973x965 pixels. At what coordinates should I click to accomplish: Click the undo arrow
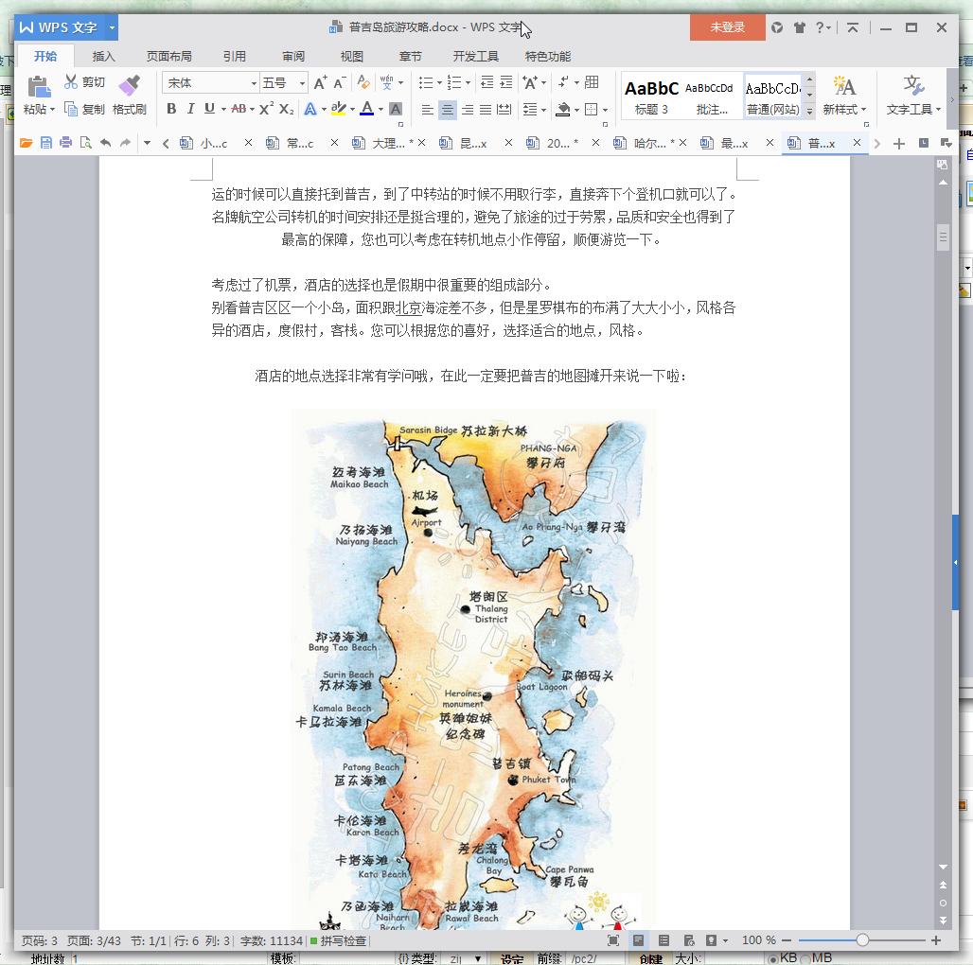pos(105,143)
